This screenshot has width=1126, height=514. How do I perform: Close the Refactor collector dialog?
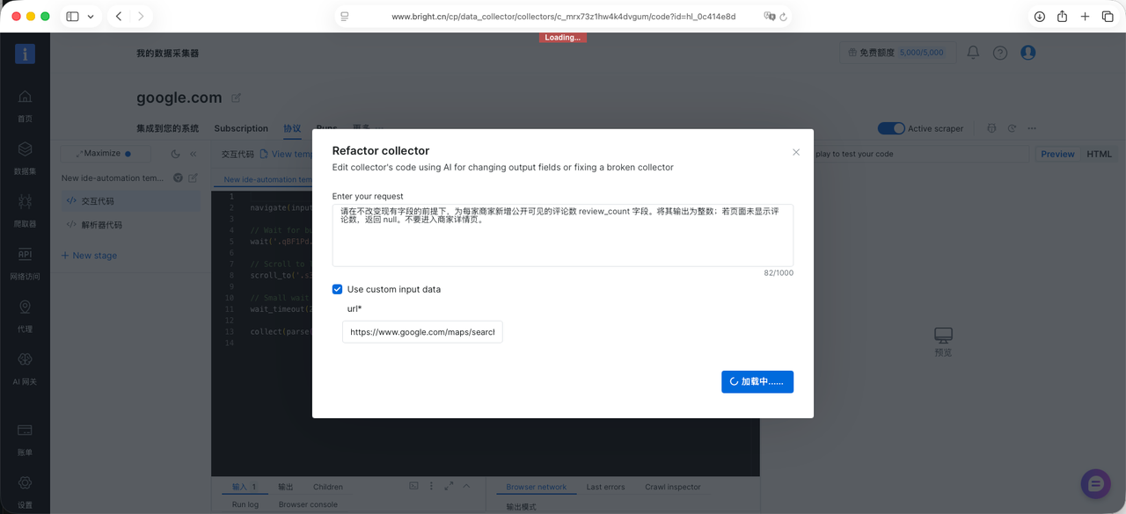click(x=796, y=152)
